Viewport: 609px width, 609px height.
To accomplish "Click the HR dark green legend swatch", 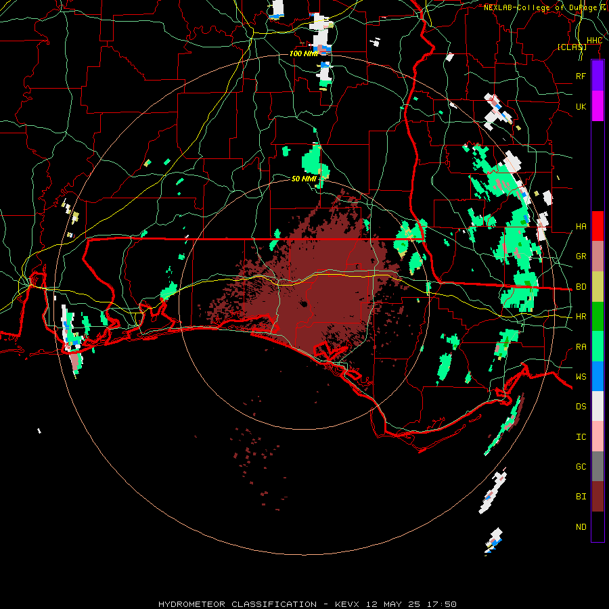I will pyautogui.click(x=597, y=316).
